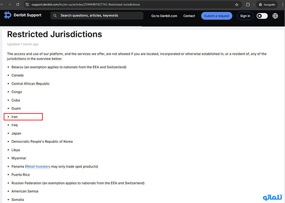Image resolution: width=285 pixels, height=203 pixels.
Task: Go forward in browser history
Action: [x=10, y=4]
